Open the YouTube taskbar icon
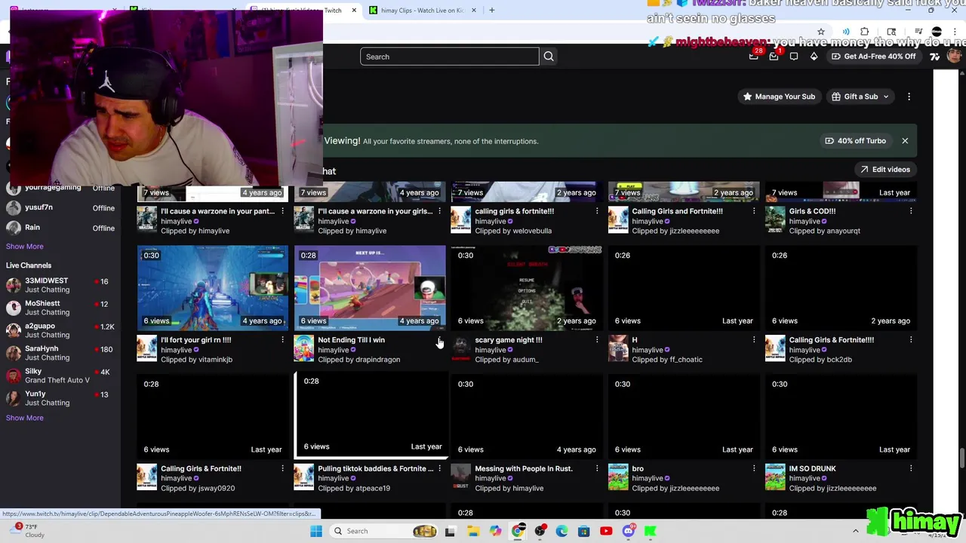966x543 pixels. click(x=606, y=531)
